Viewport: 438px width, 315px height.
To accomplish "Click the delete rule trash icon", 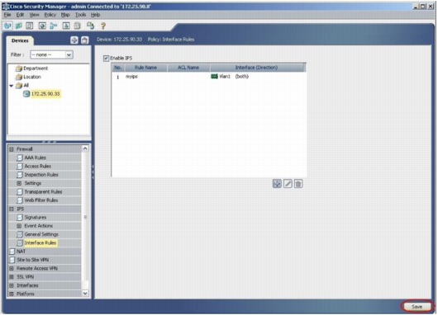I will (x=298, y=183).
